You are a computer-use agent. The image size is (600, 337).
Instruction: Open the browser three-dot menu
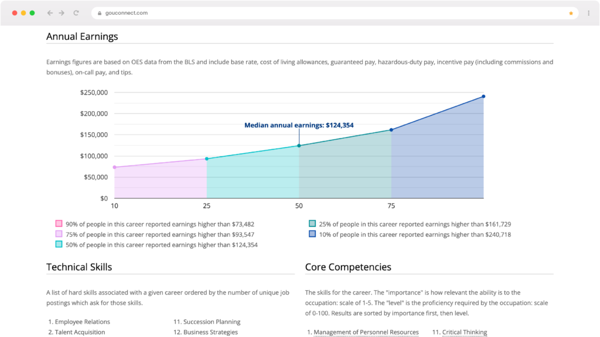point(588,13)
